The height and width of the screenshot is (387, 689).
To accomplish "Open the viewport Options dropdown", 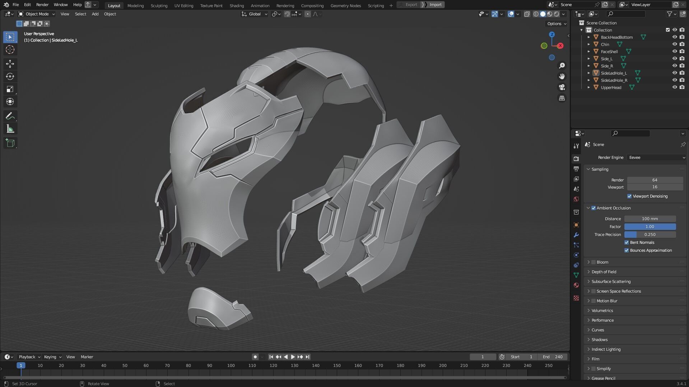I will point(557,24).
